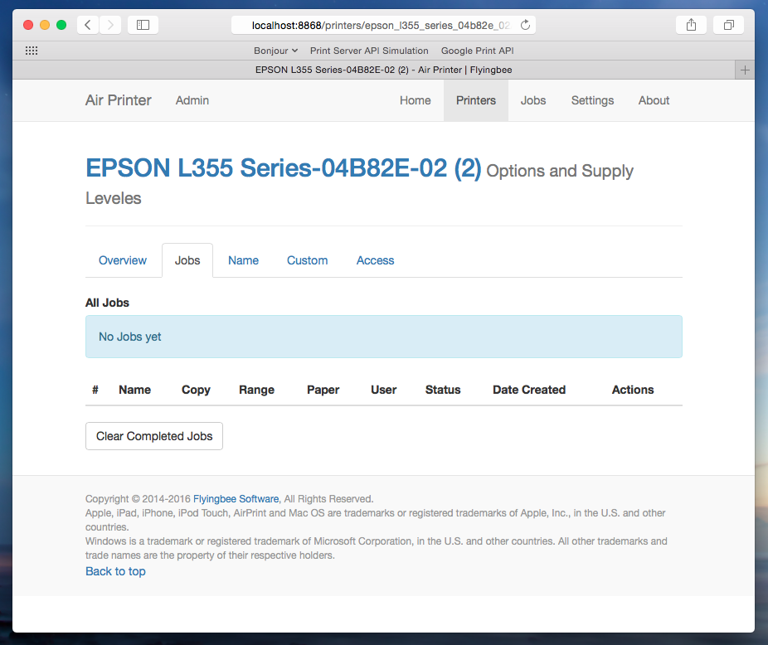Click the Name column header
The height and width of the screenshot is (645, 768).
134,390
